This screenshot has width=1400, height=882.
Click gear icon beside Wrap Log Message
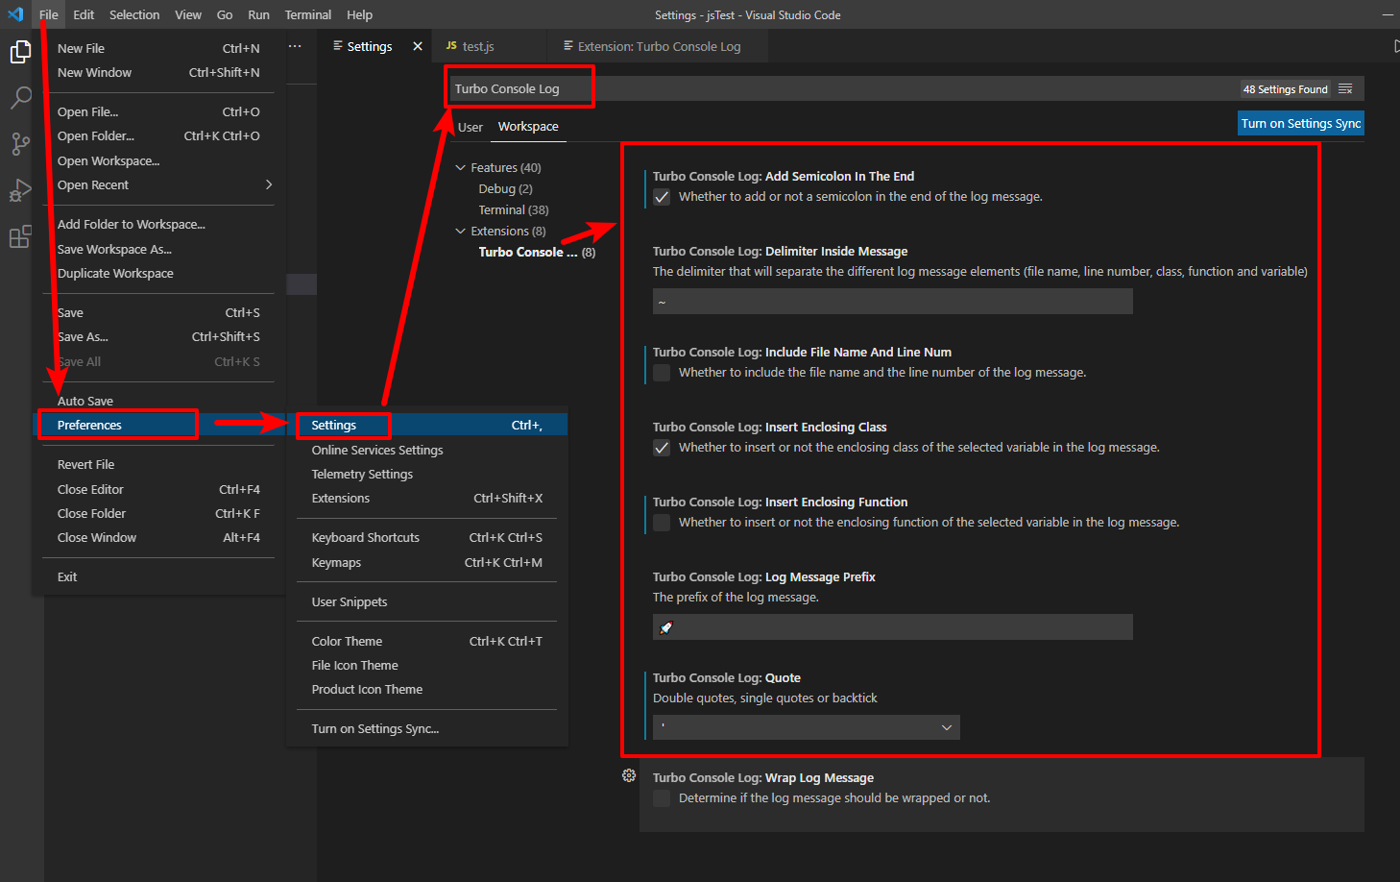pyautogui.click(x=629, y=775)
